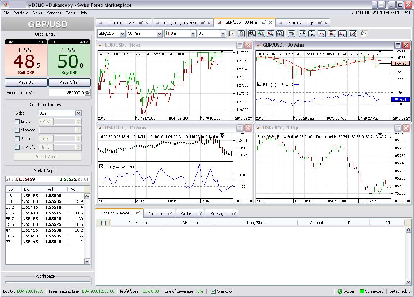Open the Bar chart type dropdown

pos(193,34)
